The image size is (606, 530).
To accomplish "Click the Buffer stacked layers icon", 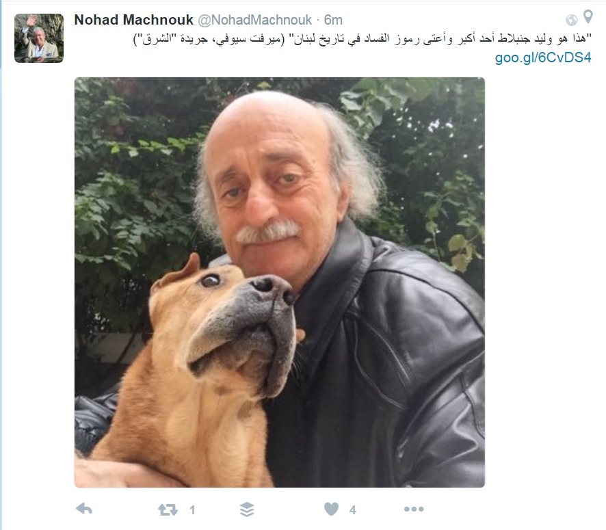I will pos(247,509).
